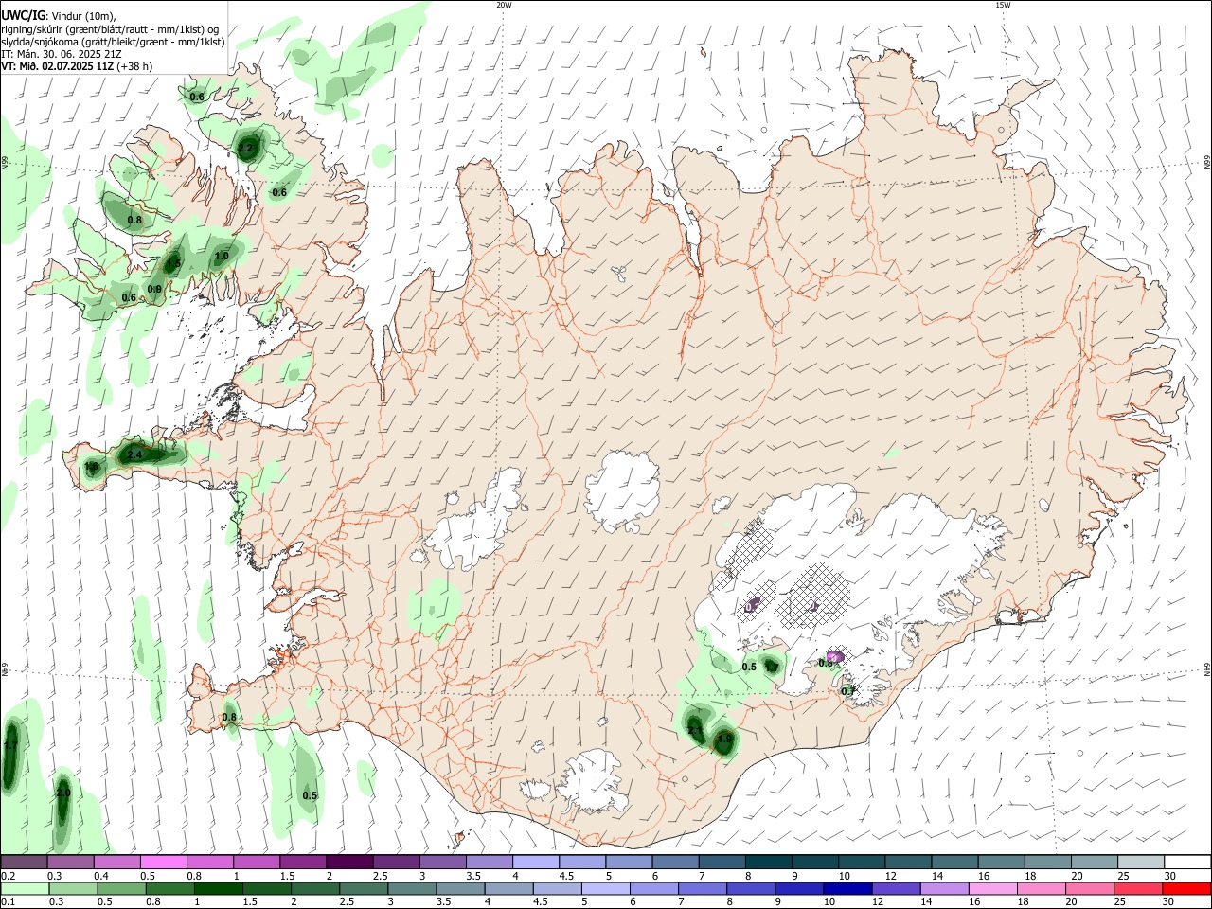The height and width of the screenshot is (909, 1212).
Task: Click the 2.0 value offshore in the southwest
Action: pos(63,793)
